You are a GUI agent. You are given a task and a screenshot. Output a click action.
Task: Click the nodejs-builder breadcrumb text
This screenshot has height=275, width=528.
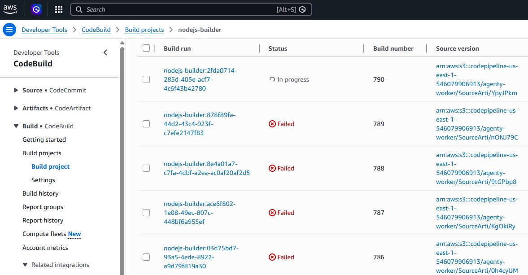[x=200, y=30]
